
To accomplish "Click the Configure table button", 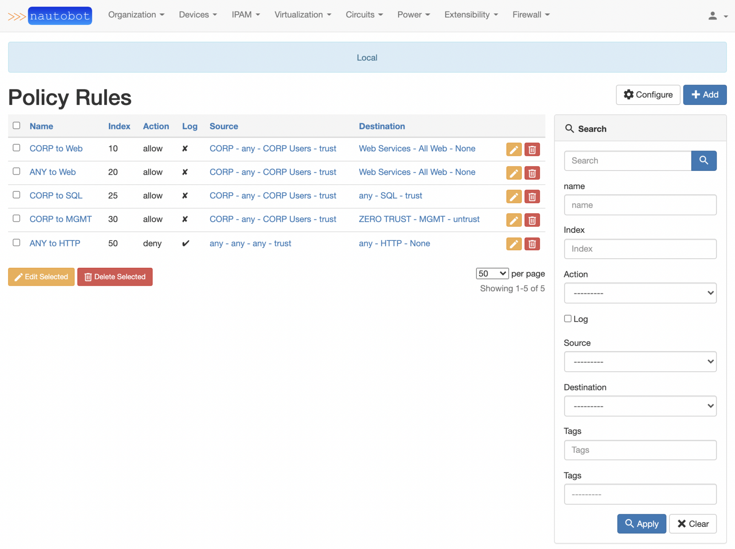I will click(x=648, y=95).
